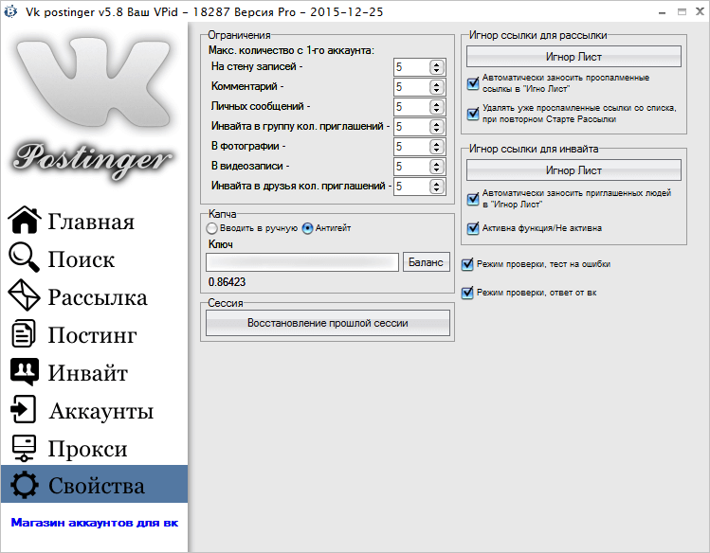Image resolution: width=710 pixels, height=553 pixels.
Task: Select the Свойства section label
Action: (x=97, y=486)
